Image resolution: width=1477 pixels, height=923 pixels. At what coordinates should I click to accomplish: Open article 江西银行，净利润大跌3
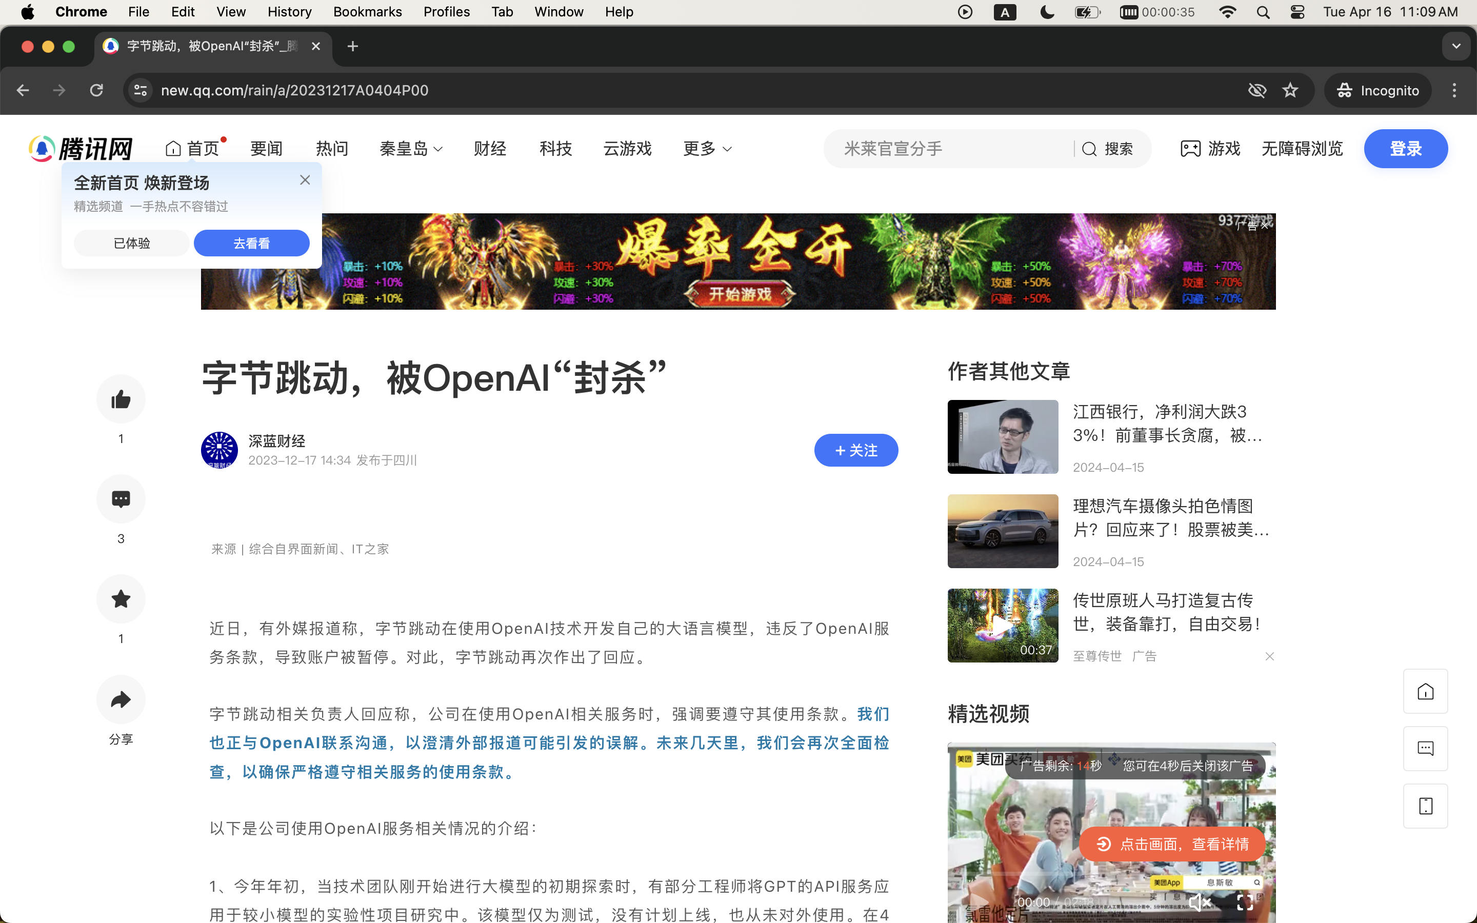coord(1167,423)
